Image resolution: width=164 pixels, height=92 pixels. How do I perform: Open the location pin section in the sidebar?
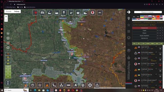[129, 18]
